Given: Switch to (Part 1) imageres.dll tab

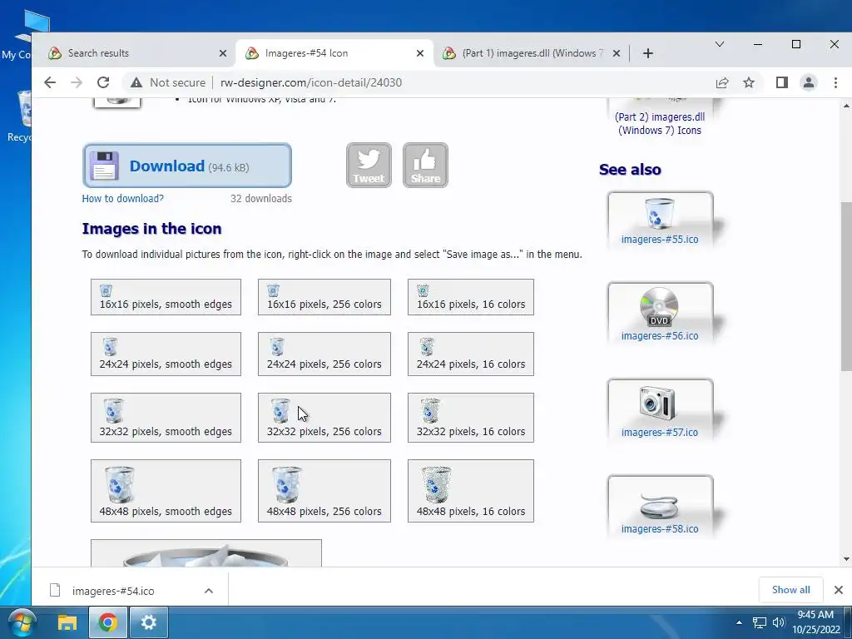Looking at the screenshot, I should click(532, 53).
